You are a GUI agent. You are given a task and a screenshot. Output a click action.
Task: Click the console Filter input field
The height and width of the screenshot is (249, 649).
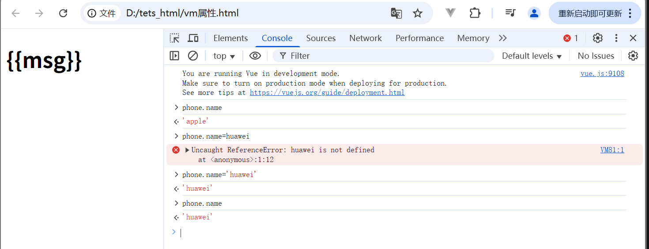coord(389,56)
